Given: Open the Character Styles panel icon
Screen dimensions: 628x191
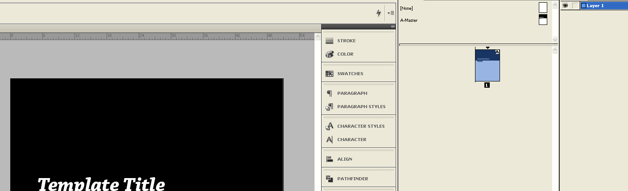Looking at the screenshot, I should [x=330, y=126].
